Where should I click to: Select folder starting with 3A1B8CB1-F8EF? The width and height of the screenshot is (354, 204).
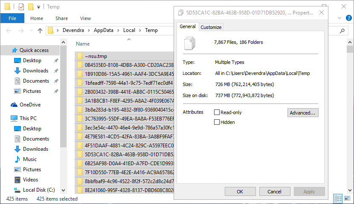(x=124, y=101)
